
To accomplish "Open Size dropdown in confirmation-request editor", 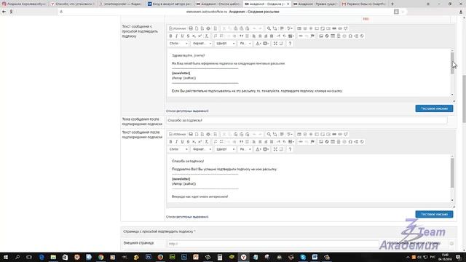I will [x=245, y=44].
